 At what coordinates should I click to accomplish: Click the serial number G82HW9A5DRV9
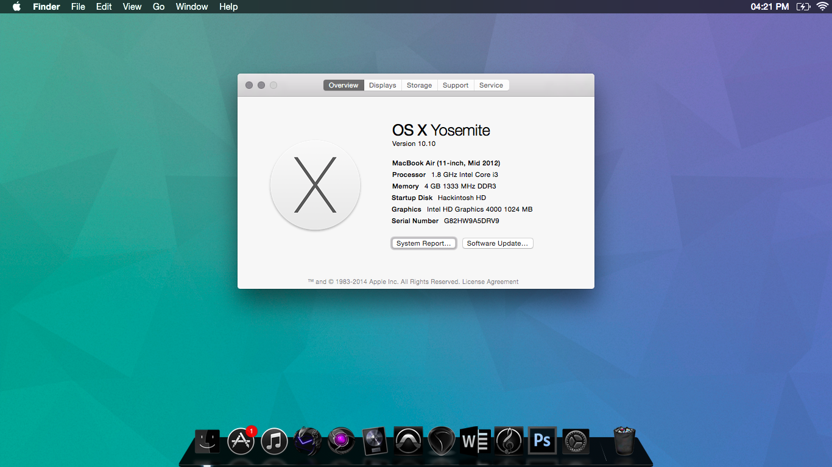(x=471, y=221)
